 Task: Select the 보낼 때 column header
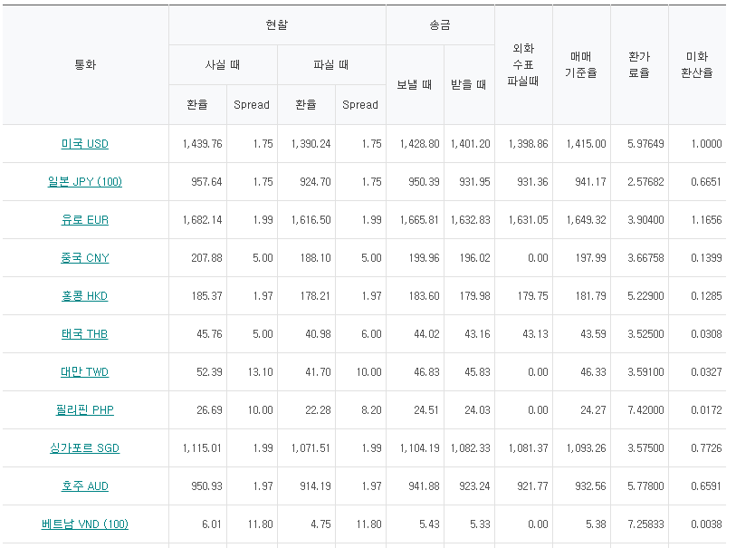415,85
